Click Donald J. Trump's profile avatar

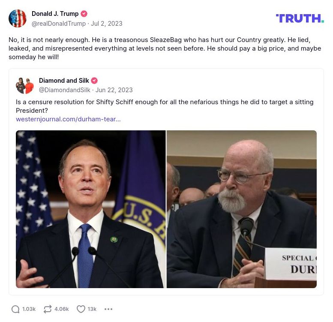tap(18, 18)
